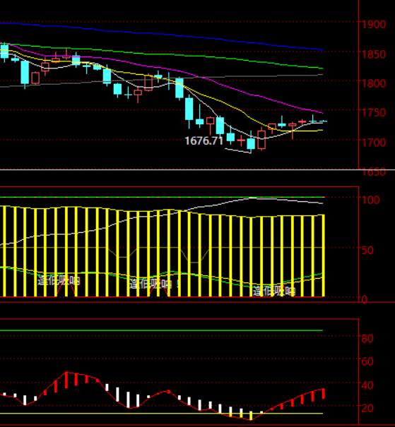Click the 50 level label on middle indicator
The height and width of the screenshot is (427, 395).
click(367, 250)
